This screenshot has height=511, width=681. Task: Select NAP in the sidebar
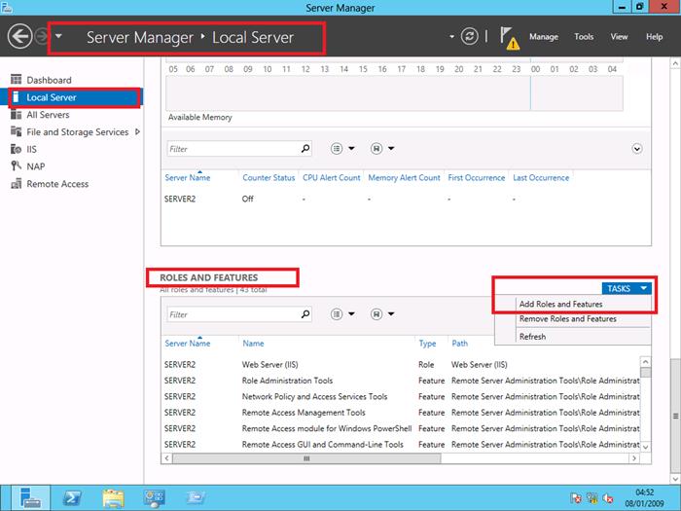[36, 166]
